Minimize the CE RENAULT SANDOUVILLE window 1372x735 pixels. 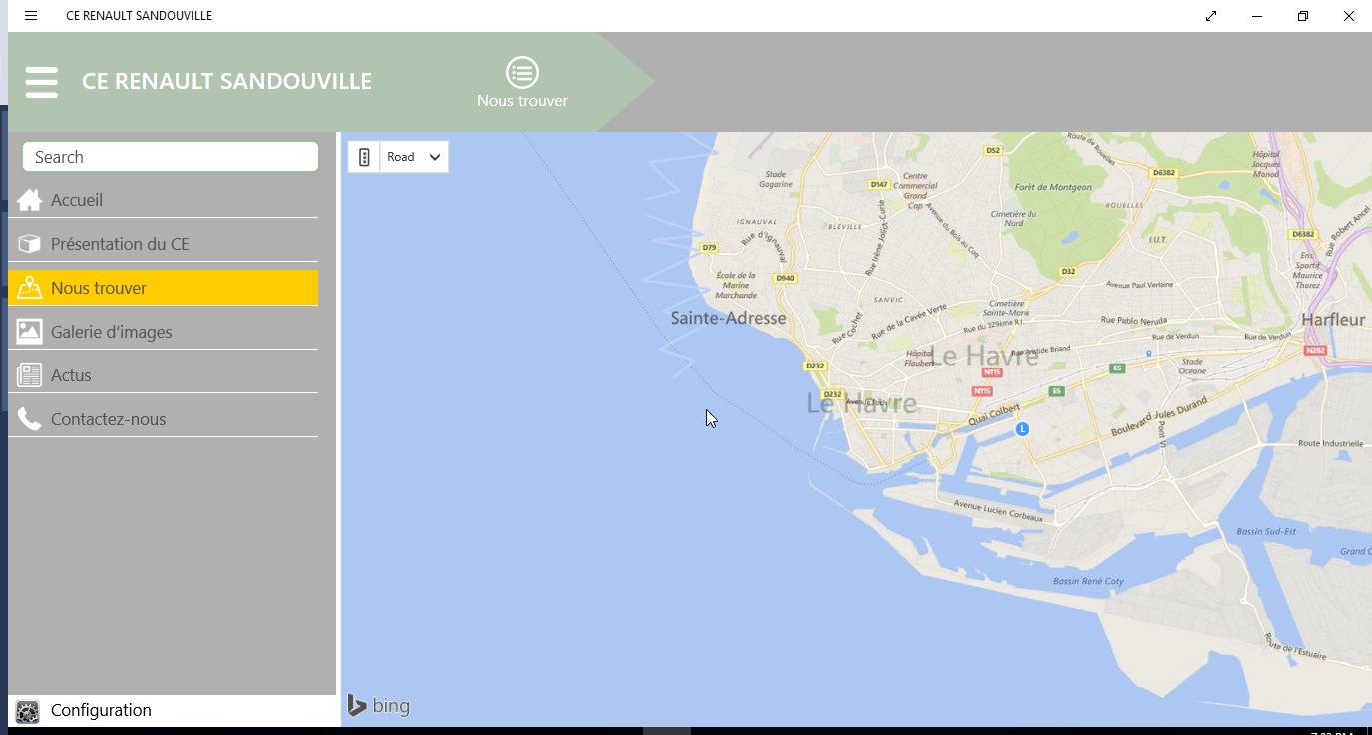point(1257,16)
